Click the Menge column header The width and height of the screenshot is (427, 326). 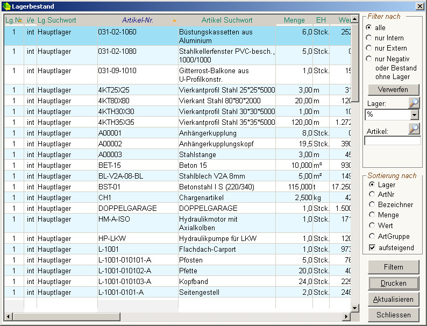(x=294, y=20)
